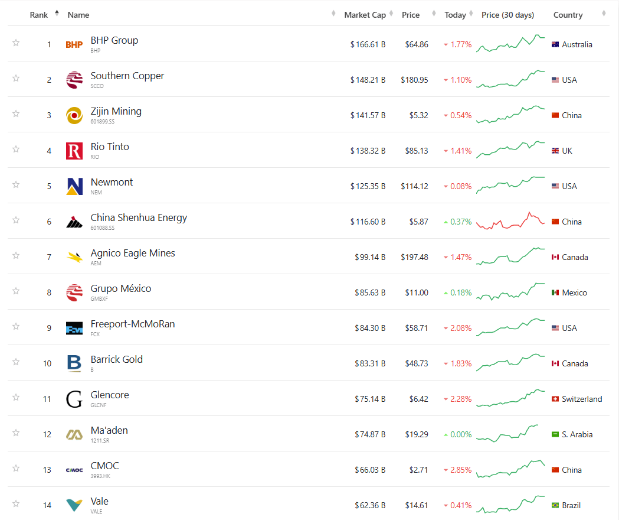Click Newmont's 30-day price chart
This screenshot has height=520, width=619.
(x=510, y=186)
